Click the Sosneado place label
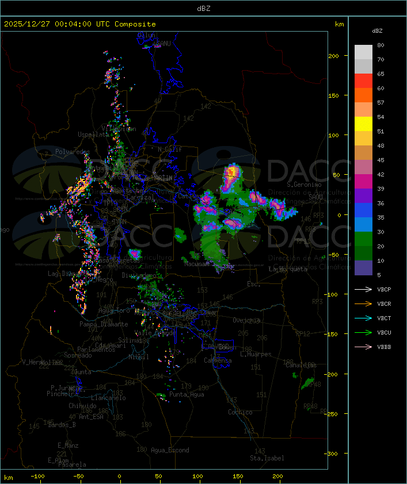Screen dimensions: 407x484 click(78, 355)
